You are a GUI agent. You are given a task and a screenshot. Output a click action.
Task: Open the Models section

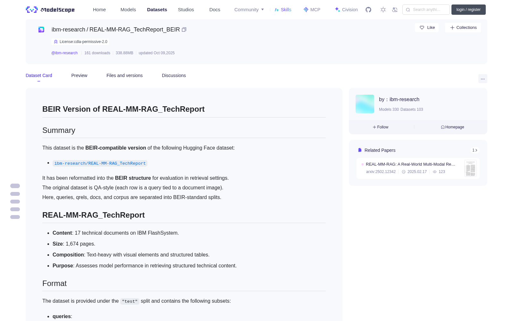click(128, 10)
